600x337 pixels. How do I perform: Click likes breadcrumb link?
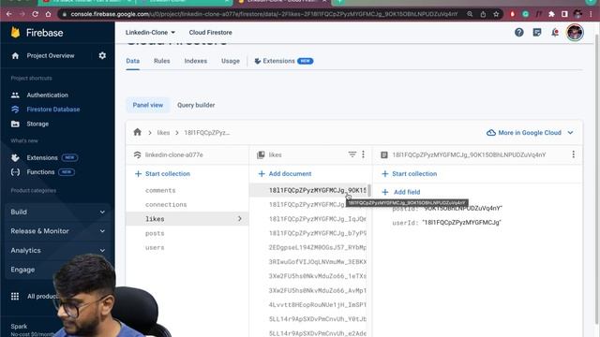163,133
